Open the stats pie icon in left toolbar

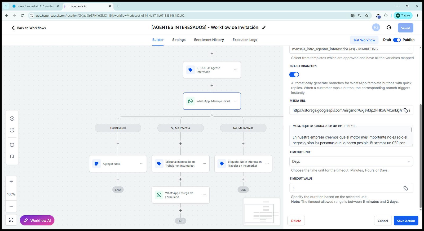tap(12, 130)
